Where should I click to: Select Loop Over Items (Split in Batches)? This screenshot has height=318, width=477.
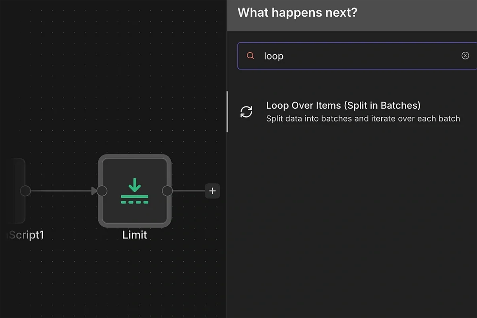[x=343, y=105]
